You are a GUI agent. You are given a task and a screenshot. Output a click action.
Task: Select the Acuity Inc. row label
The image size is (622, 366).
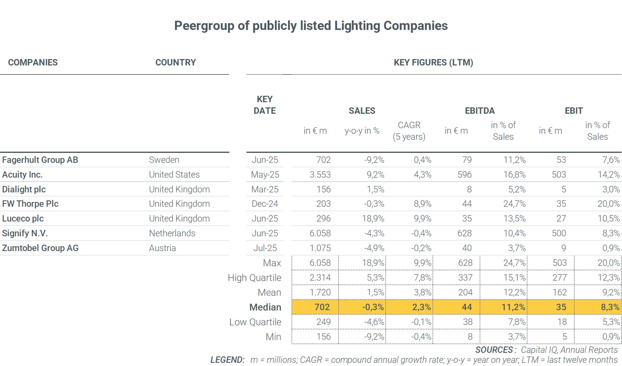(22, 175)
